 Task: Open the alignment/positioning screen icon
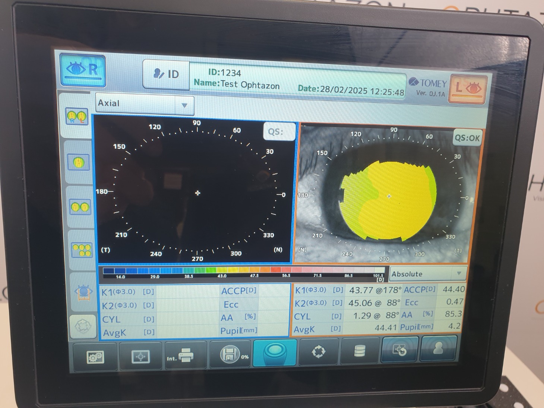(x=140, y=357)
